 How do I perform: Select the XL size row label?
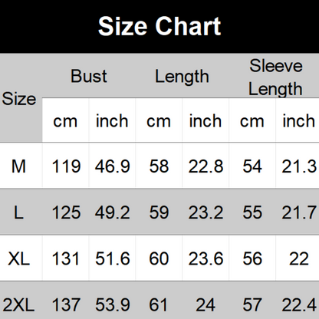[x=18, y=258]
